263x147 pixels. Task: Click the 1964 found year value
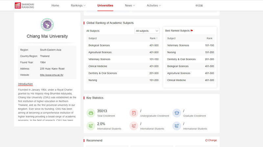(x=43, y=62)
